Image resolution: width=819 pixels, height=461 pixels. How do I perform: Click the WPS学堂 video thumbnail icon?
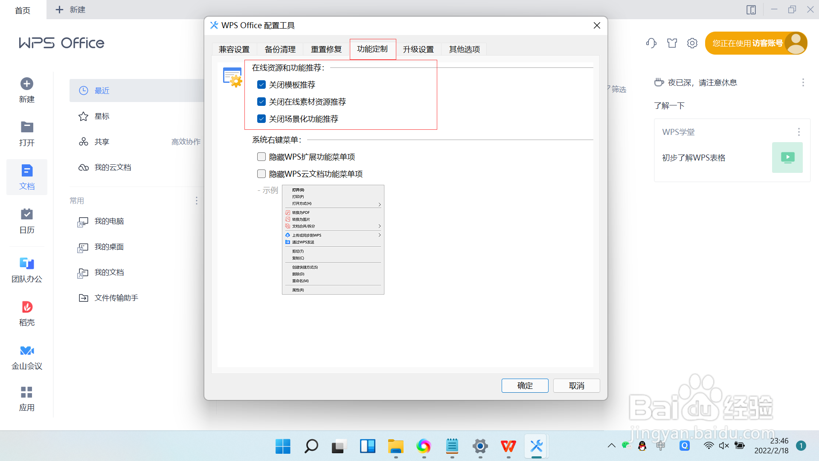click(x=787, y=158)
